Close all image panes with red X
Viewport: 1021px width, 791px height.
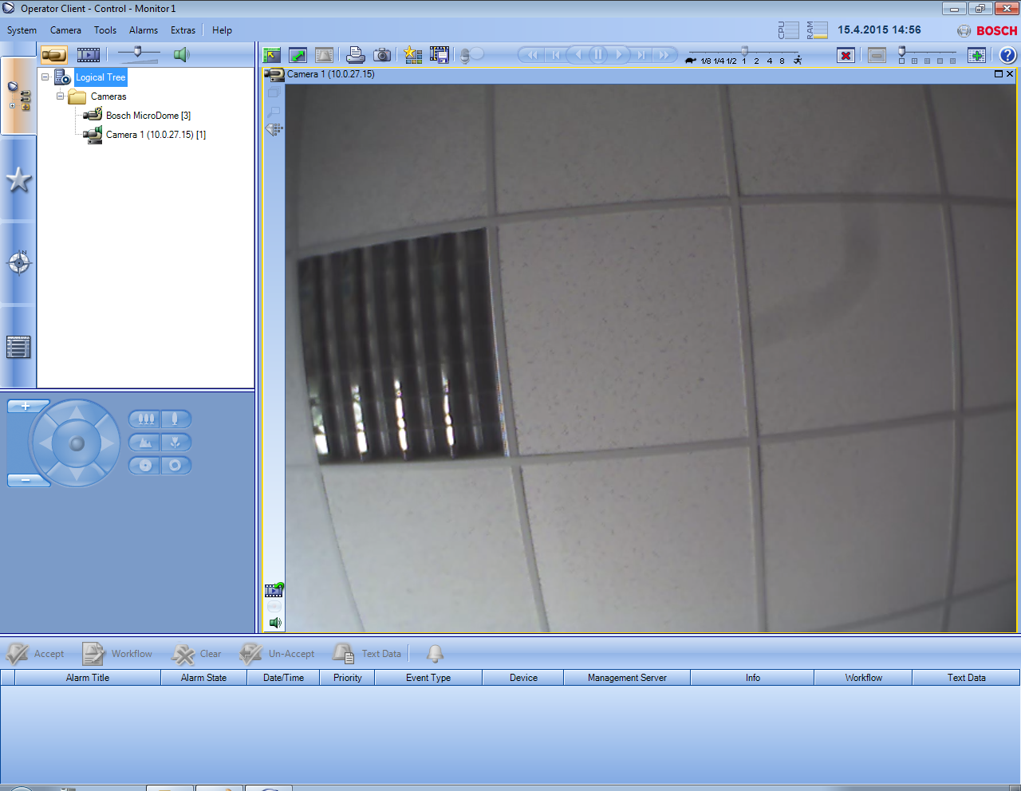pos(846,55)
